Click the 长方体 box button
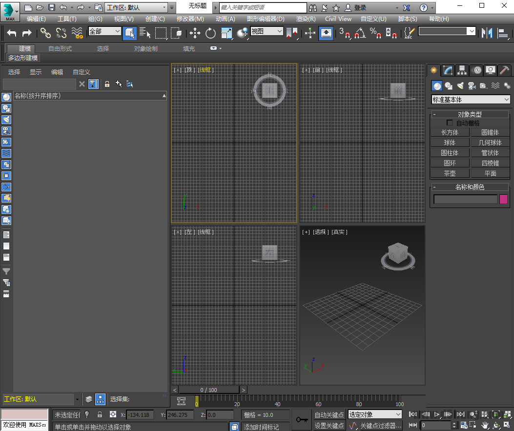Screen dimensions: 514x431 tap(450, 132)
